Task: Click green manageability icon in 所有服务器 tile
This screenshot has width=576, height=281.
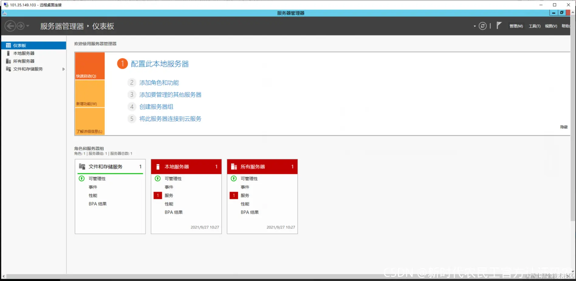Action: pyautogui.click(x=234, y=179)
